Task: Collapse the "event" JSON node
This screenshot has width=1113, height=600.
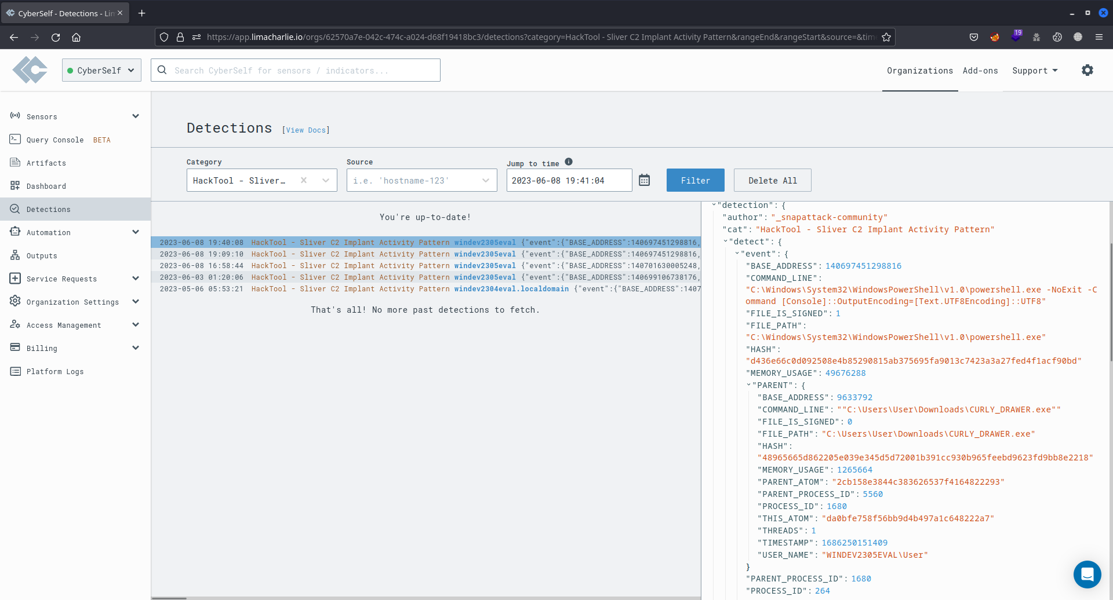Action: [737, 254]
